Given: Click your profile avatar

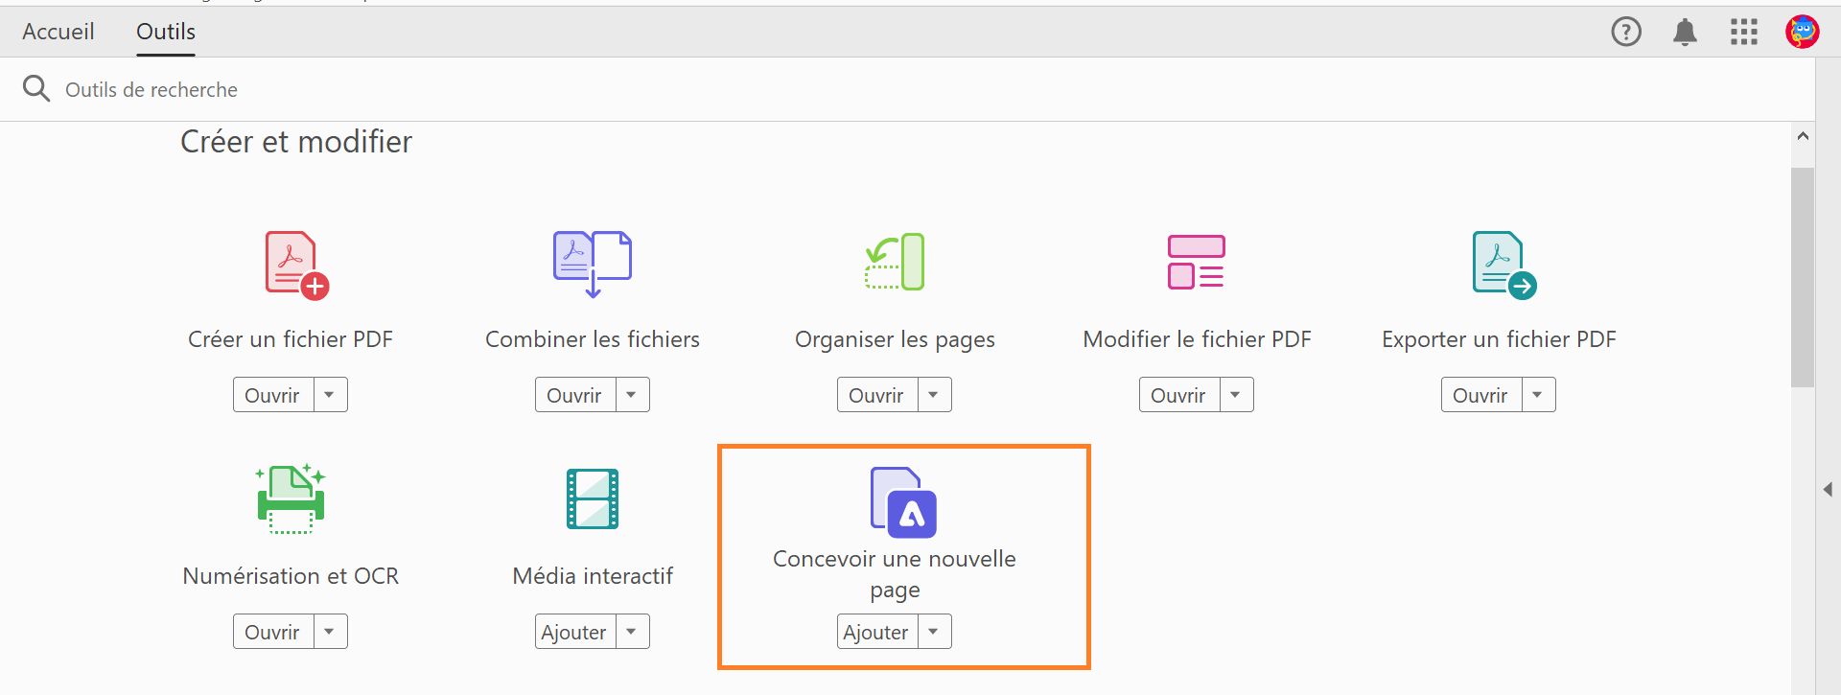Looking at the screenshot, I should (1802, 31).
